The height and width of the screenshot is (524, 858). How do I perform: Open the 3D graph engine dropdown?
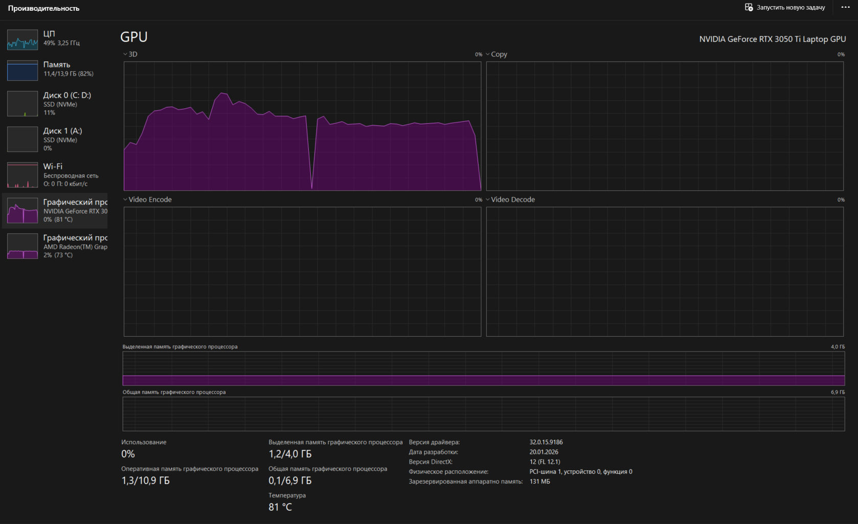click(x=130, y=54)
